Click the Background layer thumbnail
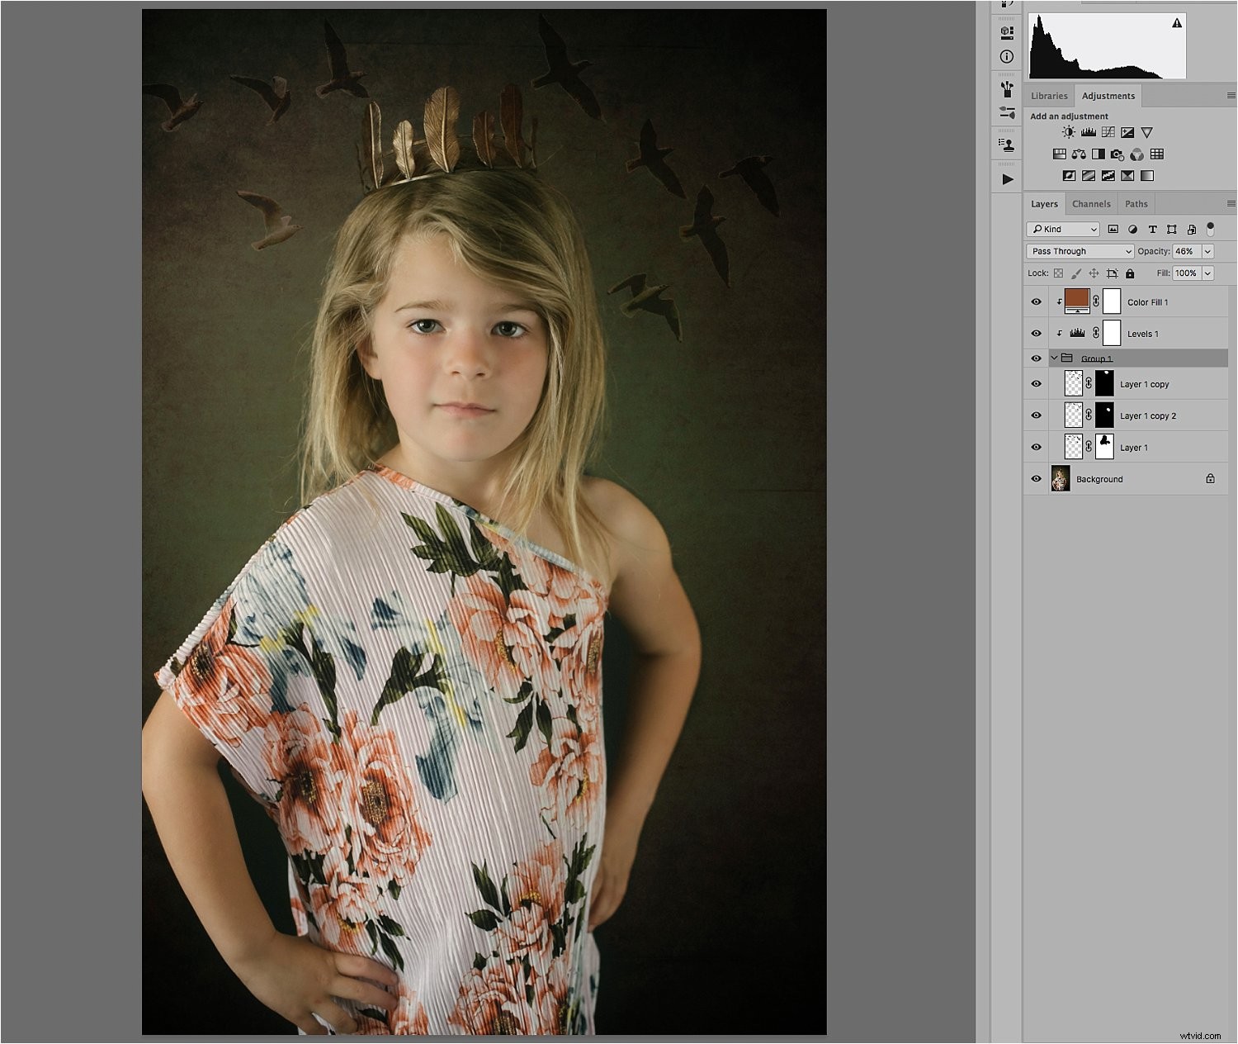Image resolution: width=1238 pixels, height=1044 pixels. tap(1060, 479)
